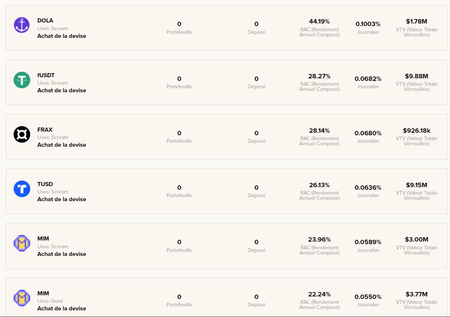This screenshot has width=450, height=317.
Task: Select the DOLA vault name
Action: coord(45,21)
